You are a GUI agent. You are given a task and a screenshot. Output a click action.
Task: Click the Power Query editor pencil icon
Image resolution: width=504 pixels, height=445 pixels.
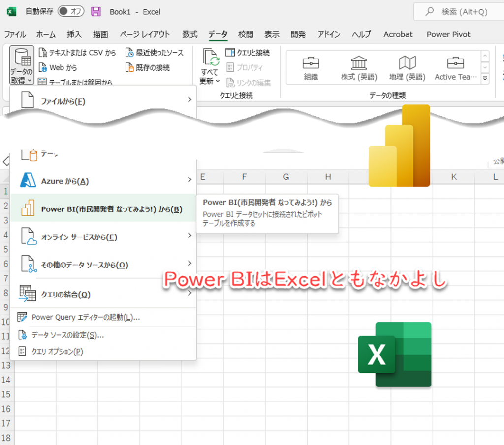tap(22, 317)
